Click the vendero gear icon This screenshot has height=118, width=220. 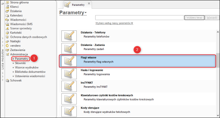click(7, 46)
